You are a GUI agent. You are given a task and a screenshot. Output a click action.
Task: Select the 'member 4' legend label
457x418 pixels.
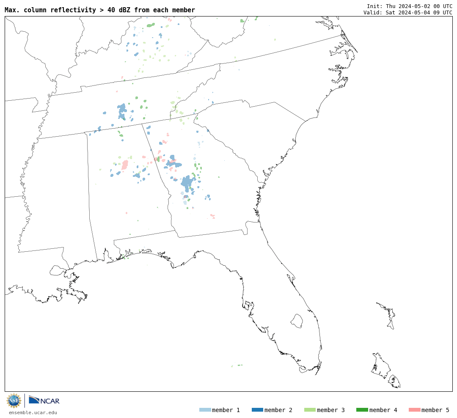click(x=383, y=410)
